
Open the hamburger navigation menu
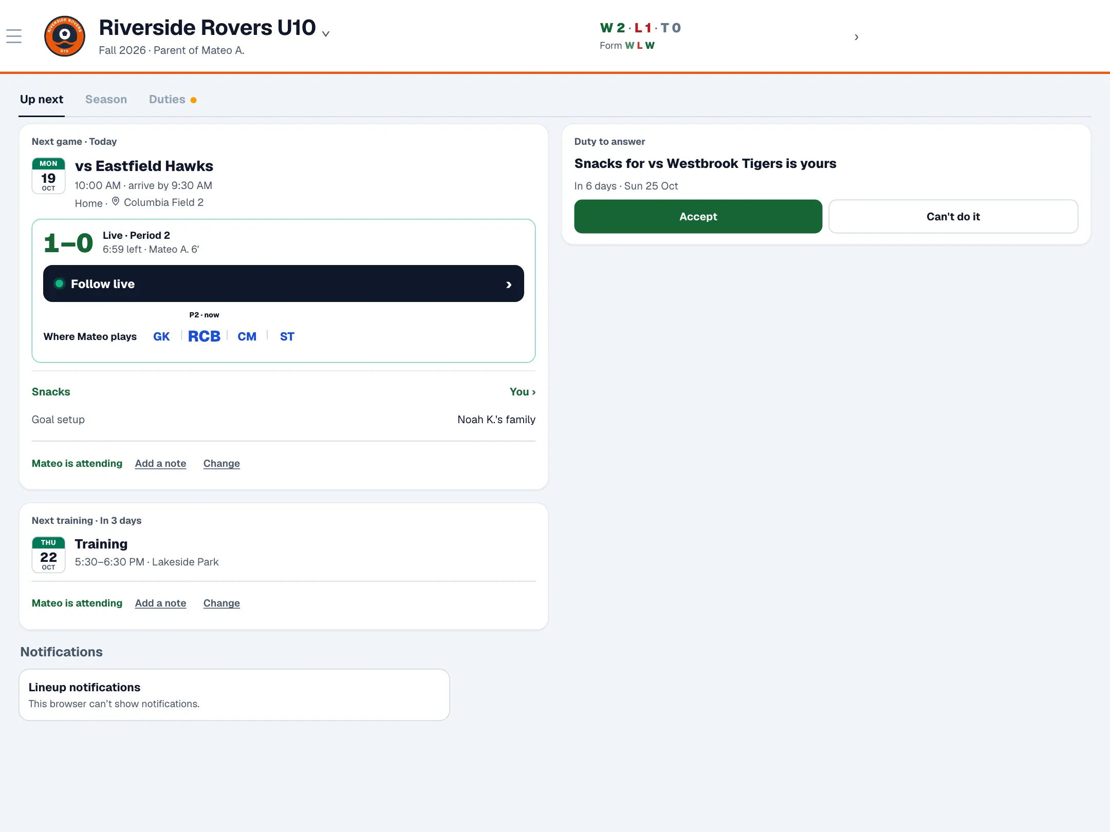14,36
